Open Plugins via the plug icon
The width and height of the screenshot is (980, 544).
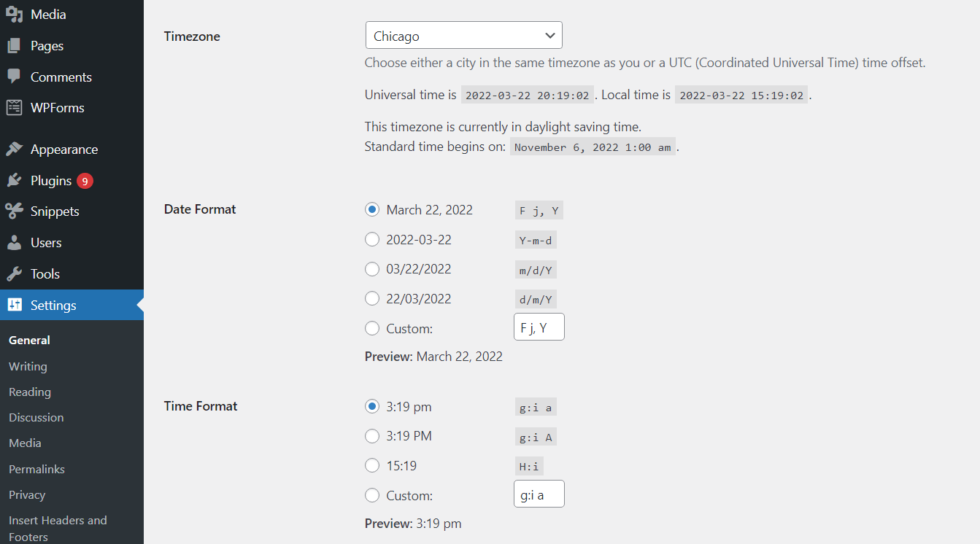[15, 180]
